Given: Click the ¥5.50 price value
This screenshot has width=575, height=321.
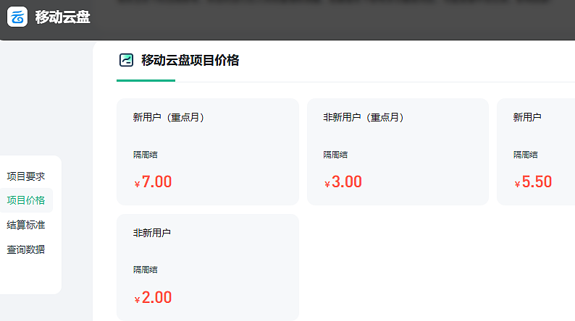Looking at the screenshot, I should tap(533, 182).
